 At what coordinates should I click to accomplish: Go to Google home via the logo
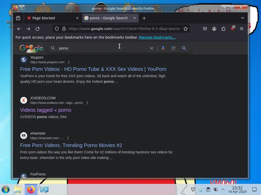pyautogui.click(x=31, y=48)
